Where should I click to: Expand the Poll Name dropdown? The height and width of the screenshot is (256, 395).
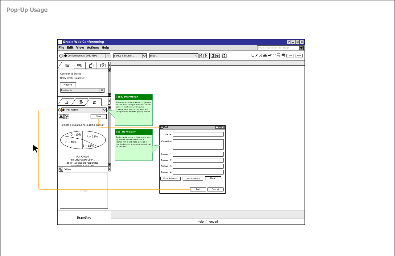pyautogui.click(x=104, y=110)
